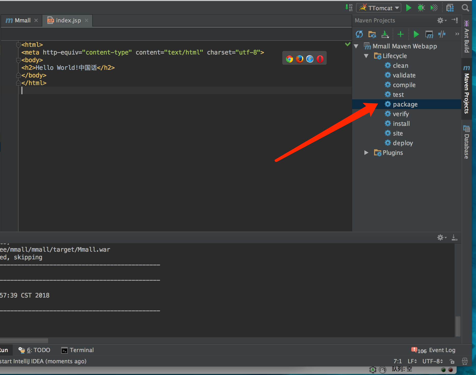Open page in Opera browser icon
Image resolution: width=476 pixels, height=375 pixels.
320,59
